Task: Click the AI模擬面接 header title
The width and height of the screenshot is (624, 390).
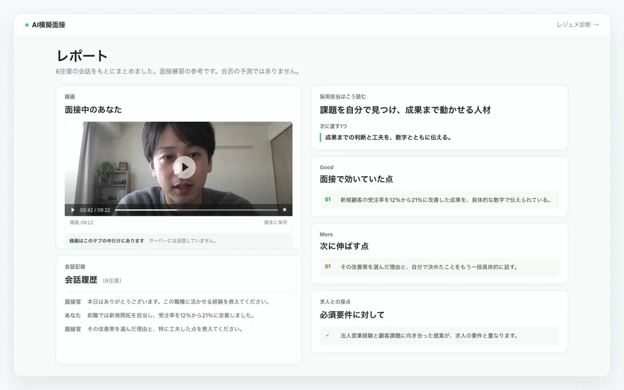Action: coord(49,25)
